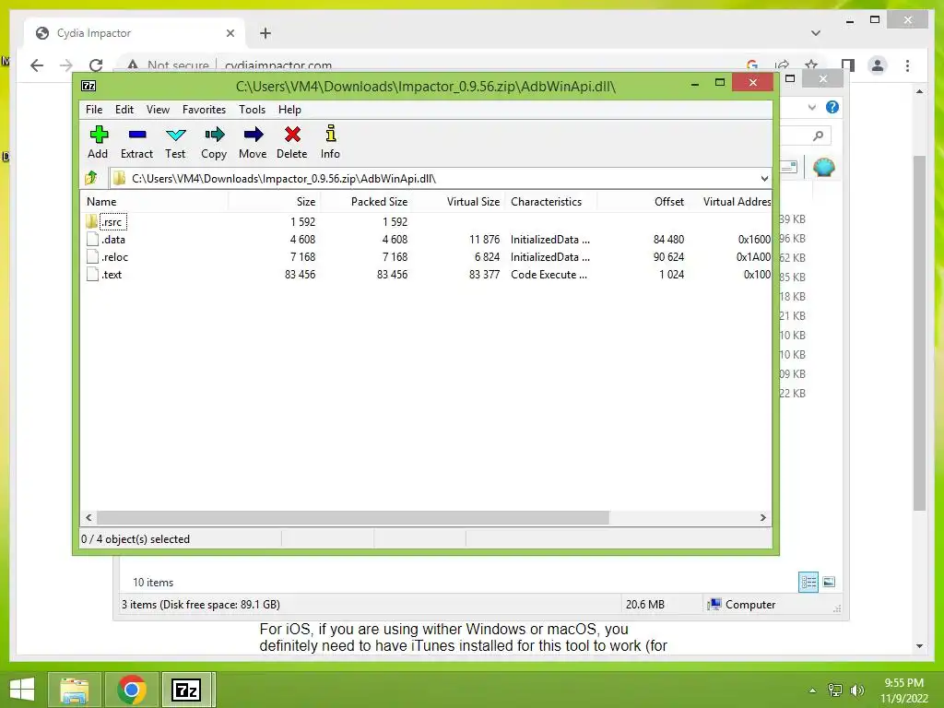Open Chrome profile avatar
Image resolution: width=944 pixels, height=708 pixels.
click(878, 65)
